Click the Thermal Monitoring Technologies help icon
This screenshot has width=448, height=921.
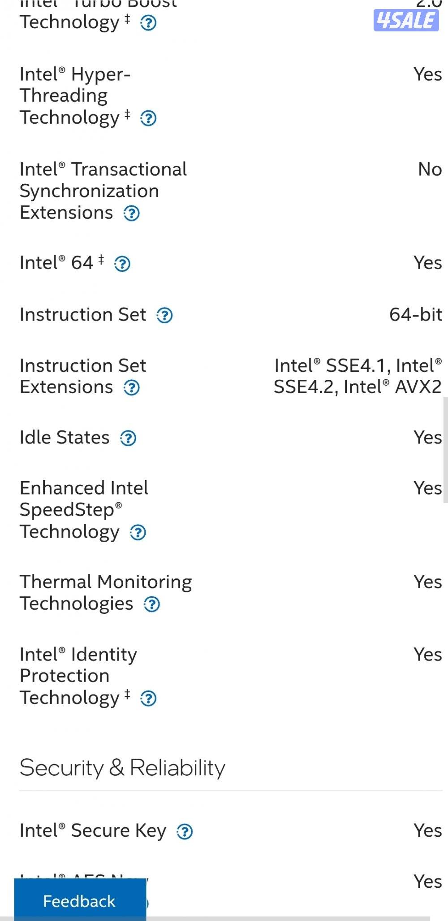152,604
